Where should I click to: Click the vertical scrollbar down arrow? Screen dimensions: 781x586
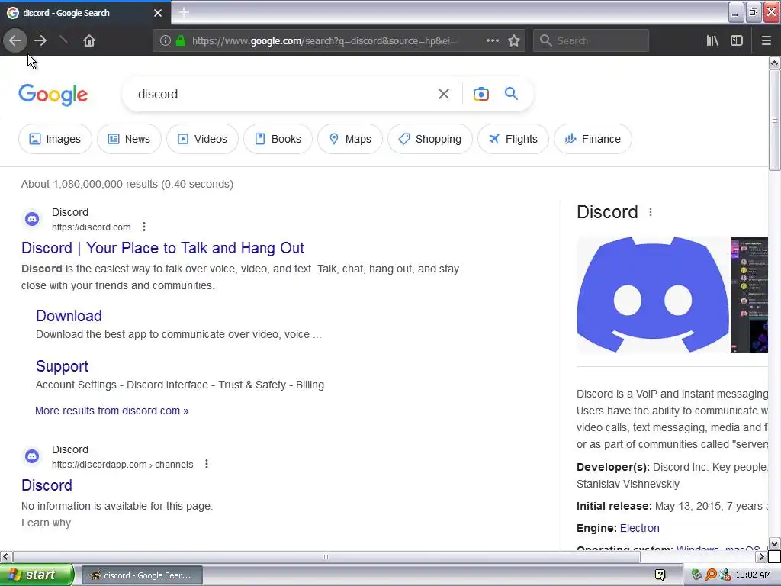point(775,543)
